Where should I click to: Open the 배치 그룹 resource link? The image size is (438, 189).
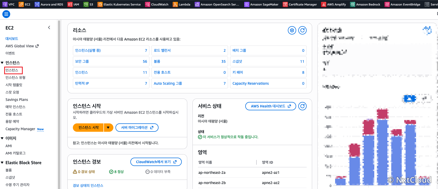(x=239, y=50)
